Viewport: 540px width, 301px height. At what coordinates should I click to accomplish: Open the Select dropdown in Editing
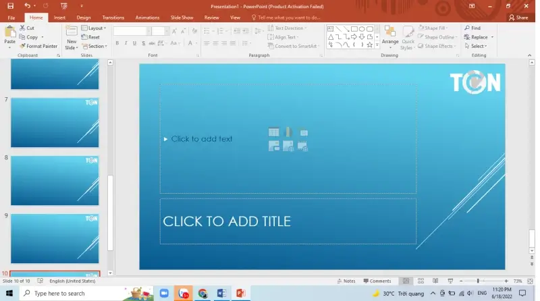tap(478, 46)
